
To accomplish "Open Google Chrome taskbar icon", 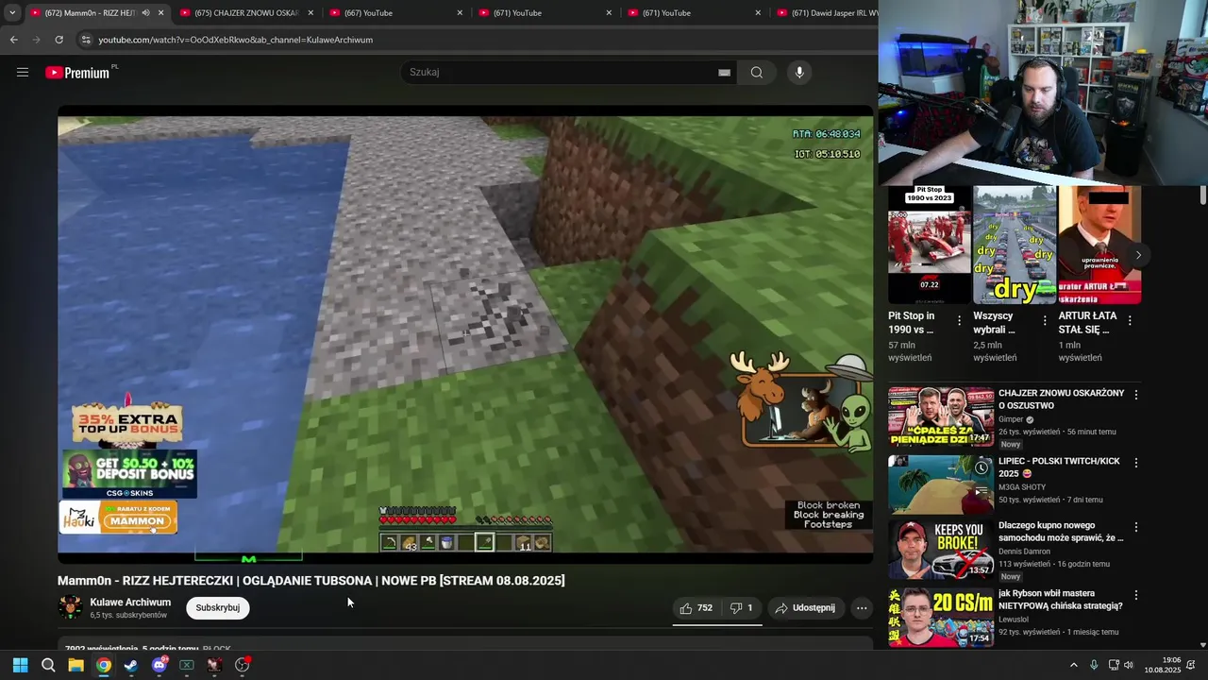I will [103, 665].
